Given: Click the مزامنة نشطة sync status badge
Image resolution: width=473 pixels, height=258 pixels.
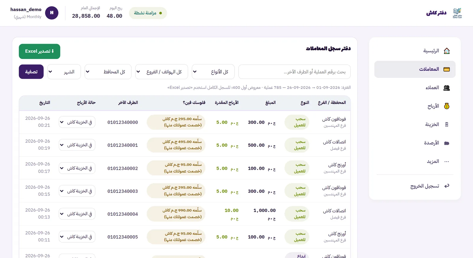Looking at the screenshot, I should pyautogui.click(x=148, y=13).
